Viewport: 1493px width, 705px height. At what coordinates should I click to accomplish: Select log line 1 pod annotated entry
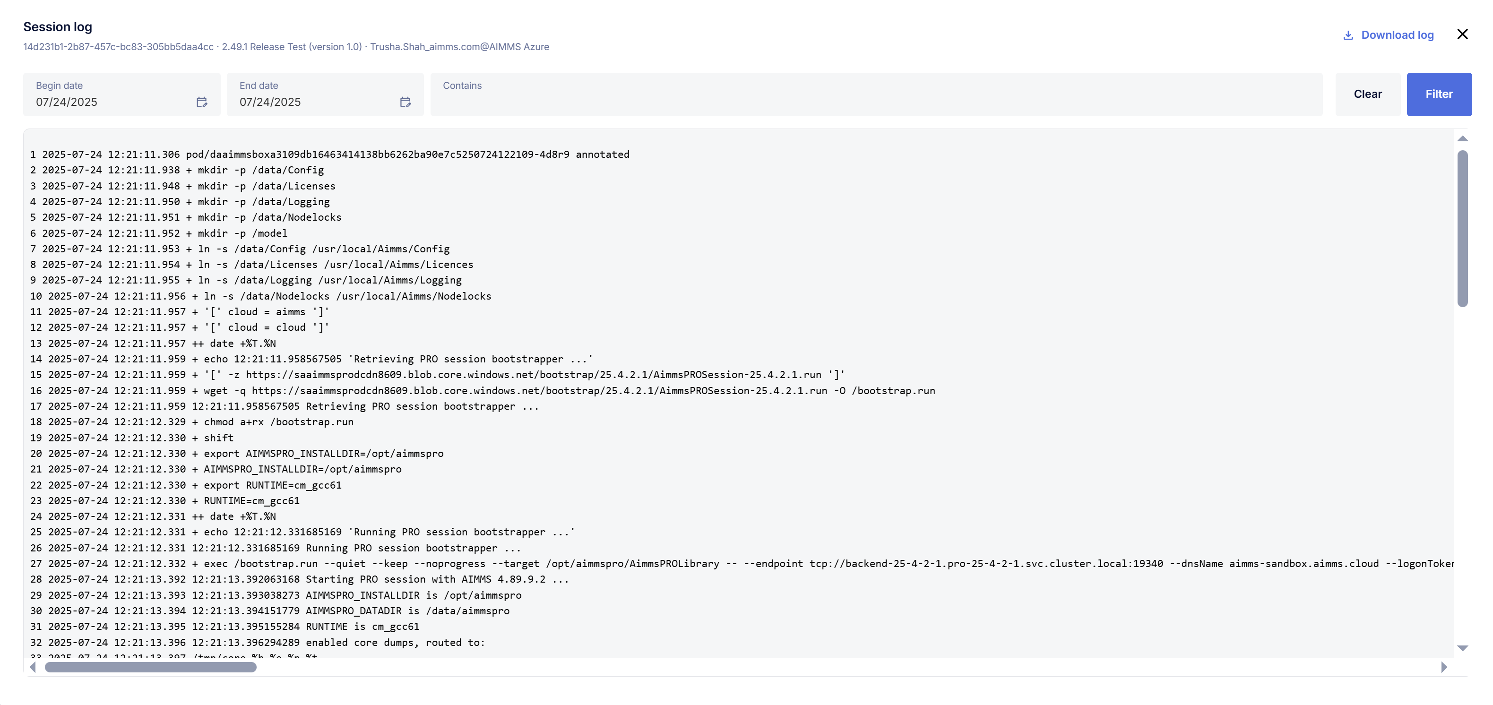click(330, 155)
